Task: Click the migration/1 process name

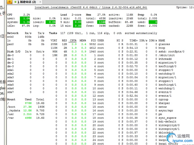Action: [167, 77]
